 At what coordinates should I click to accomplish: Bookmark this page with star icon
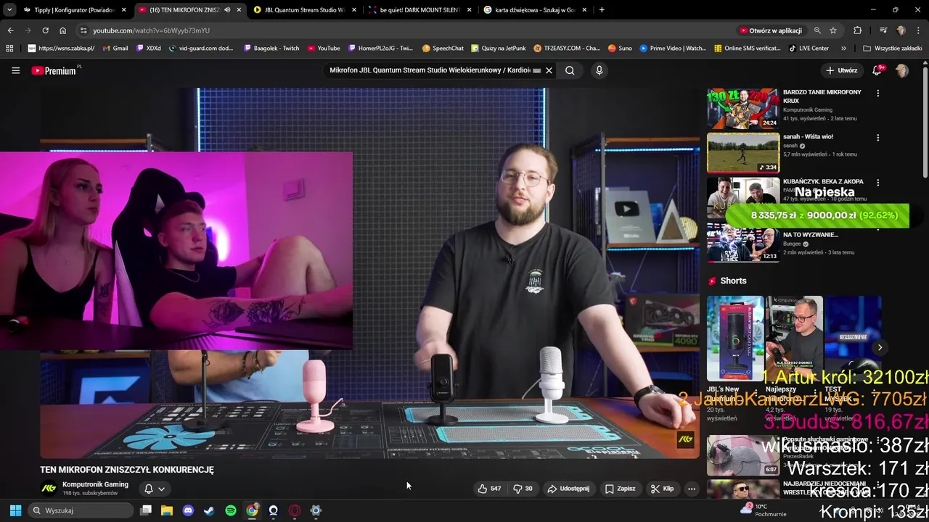[x=833, y=30]
